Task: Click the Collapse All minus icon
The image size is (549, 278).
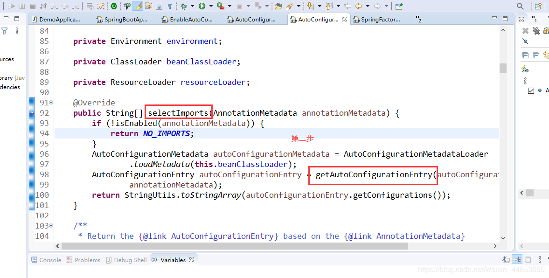Action: tap(536, 55)
